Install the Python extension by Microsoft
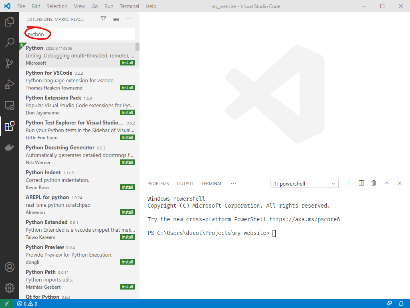Image resolution: width=410 pixels, height=308 pixels. click(127, 62)
